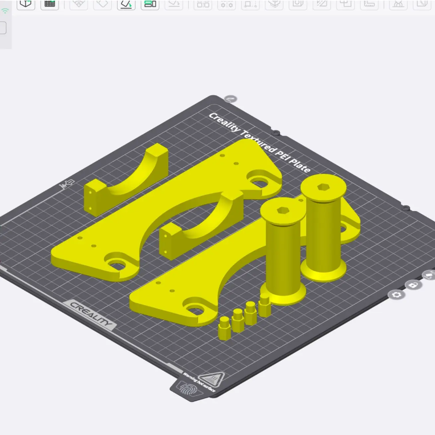Click the Arrange all objects icon
Viewport: 435px width, 435px height.
150,4
